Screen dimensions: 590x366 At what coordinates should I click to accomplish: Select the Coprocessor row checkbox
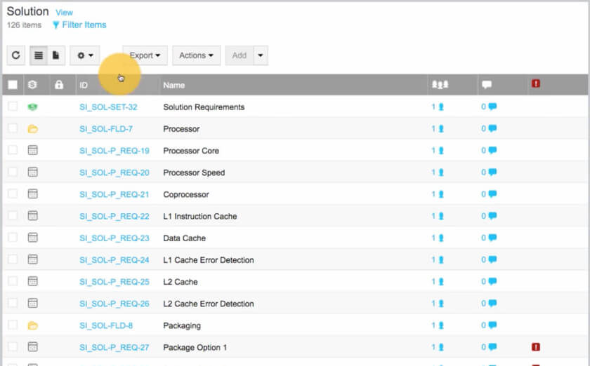tap(13, 194)
